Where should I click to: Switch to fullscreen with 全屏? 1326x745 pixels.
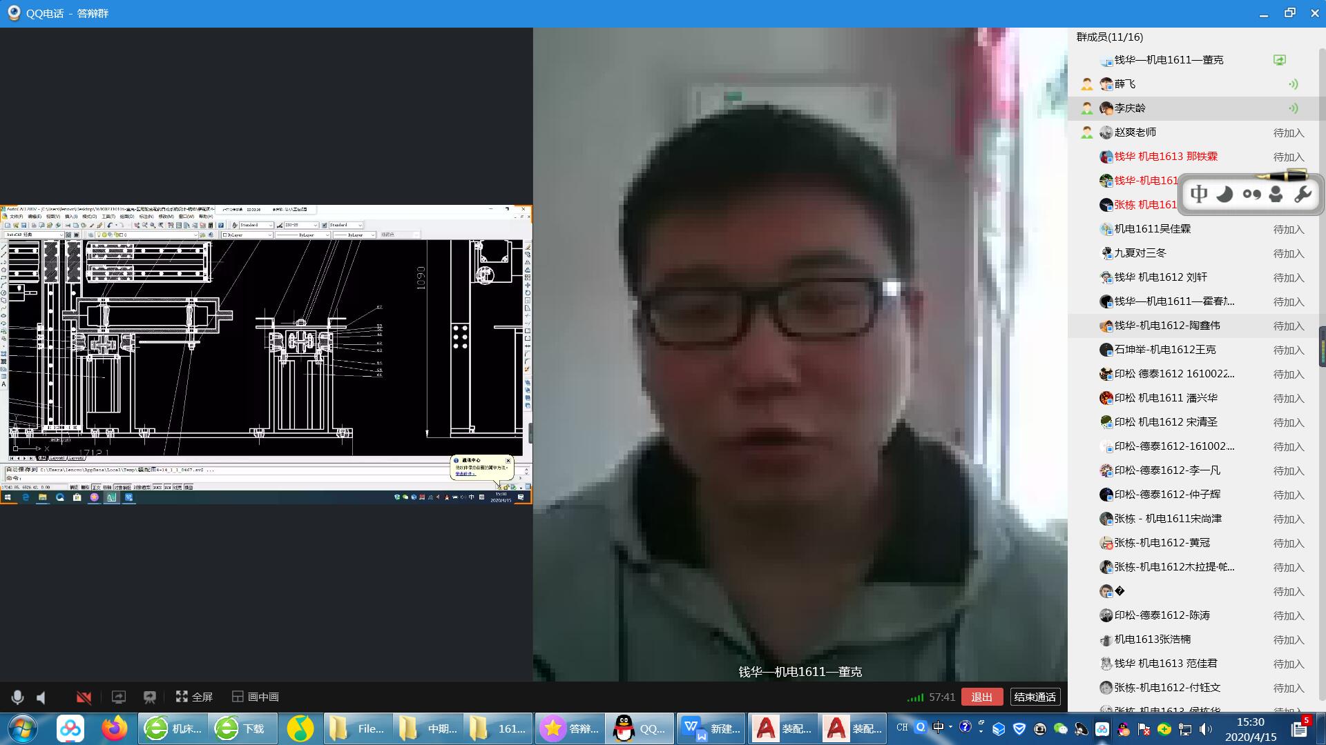click(x=194, y=697)
